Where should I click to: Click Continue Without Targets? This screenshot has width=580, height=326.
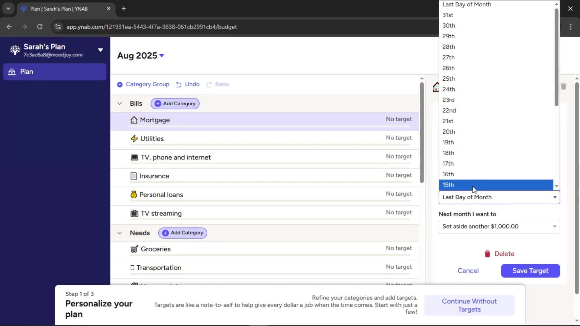[x=469, y=305]
